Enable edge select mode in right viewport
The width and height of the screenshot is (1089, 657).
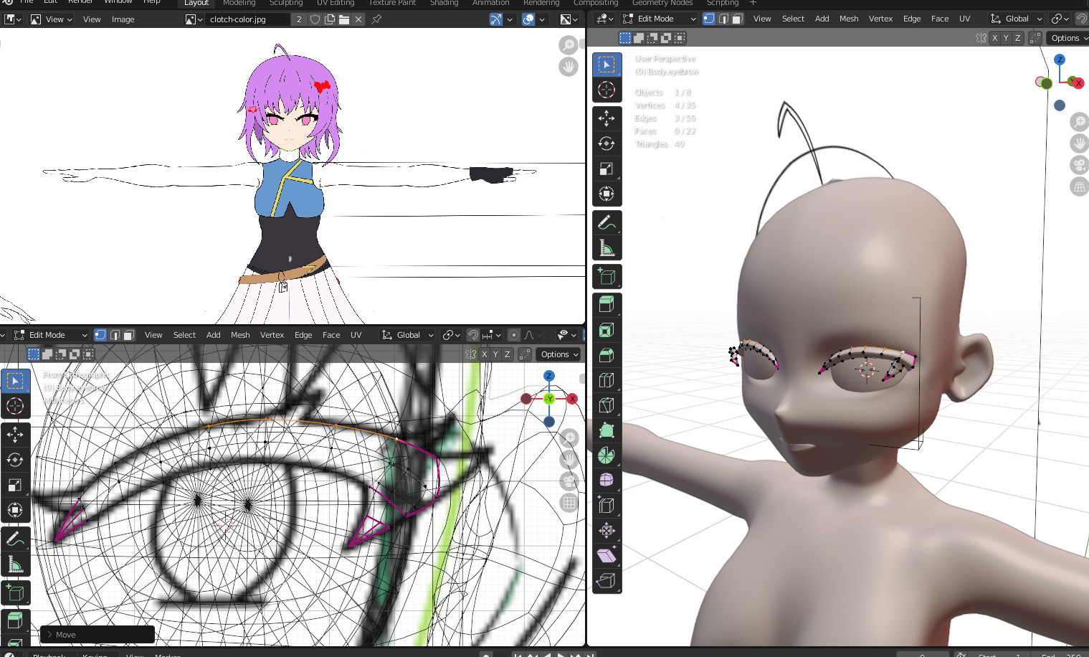pyautogui.click(x=723, y=19)
